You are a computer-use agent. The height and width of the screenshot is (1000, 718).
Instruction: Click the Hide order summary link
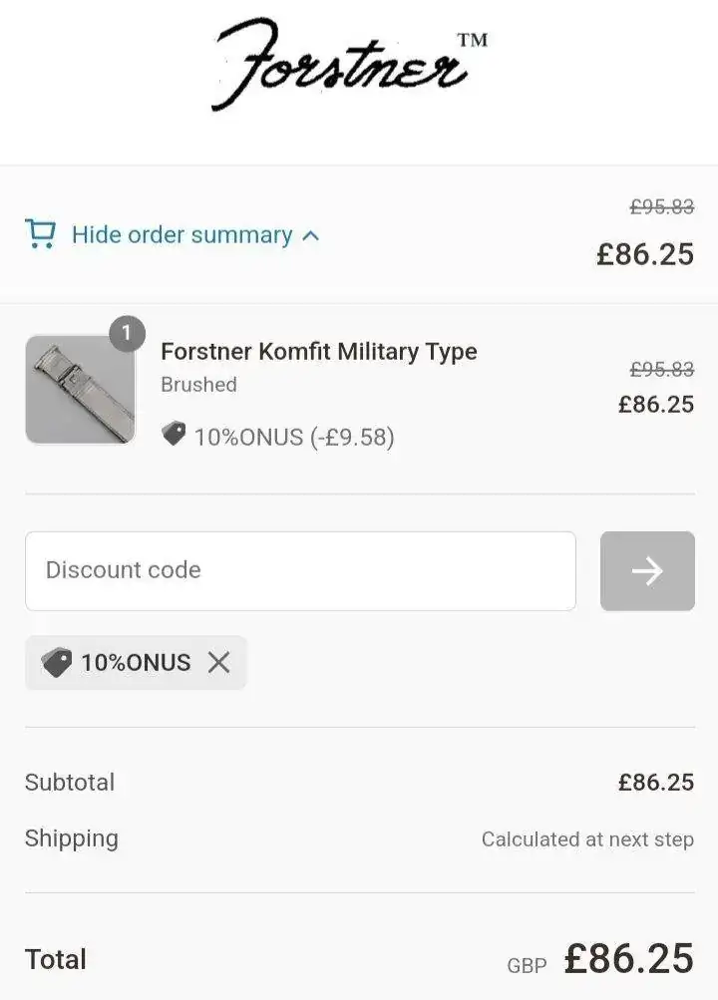click(x=182, y=235)
